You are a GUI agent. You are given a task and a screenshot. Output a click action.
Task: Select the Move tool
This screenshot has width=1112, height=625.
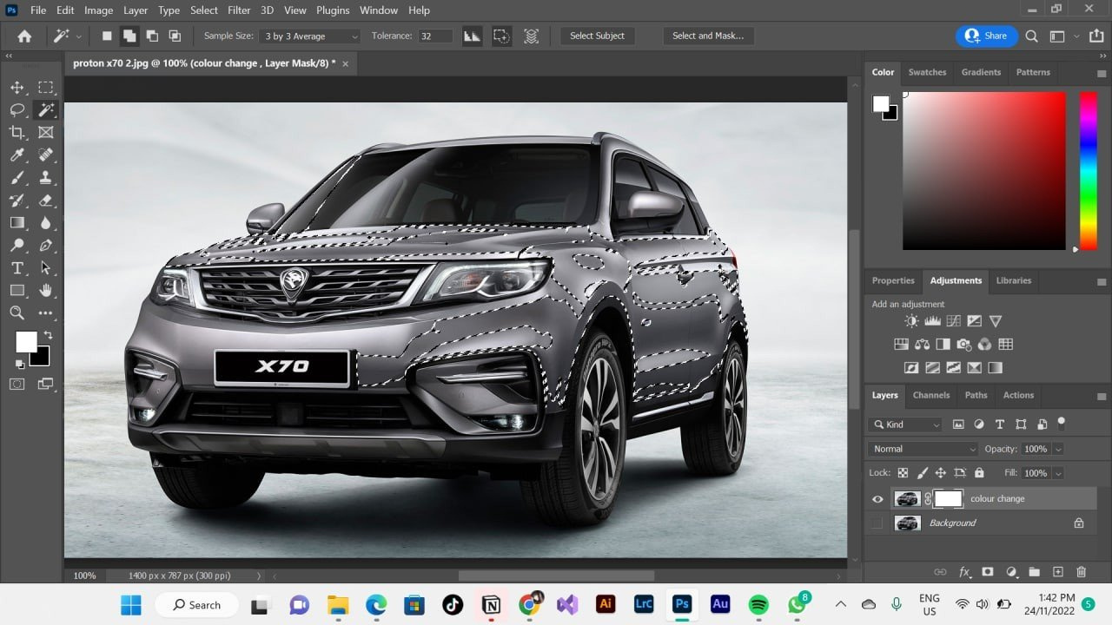click(17, 88)
